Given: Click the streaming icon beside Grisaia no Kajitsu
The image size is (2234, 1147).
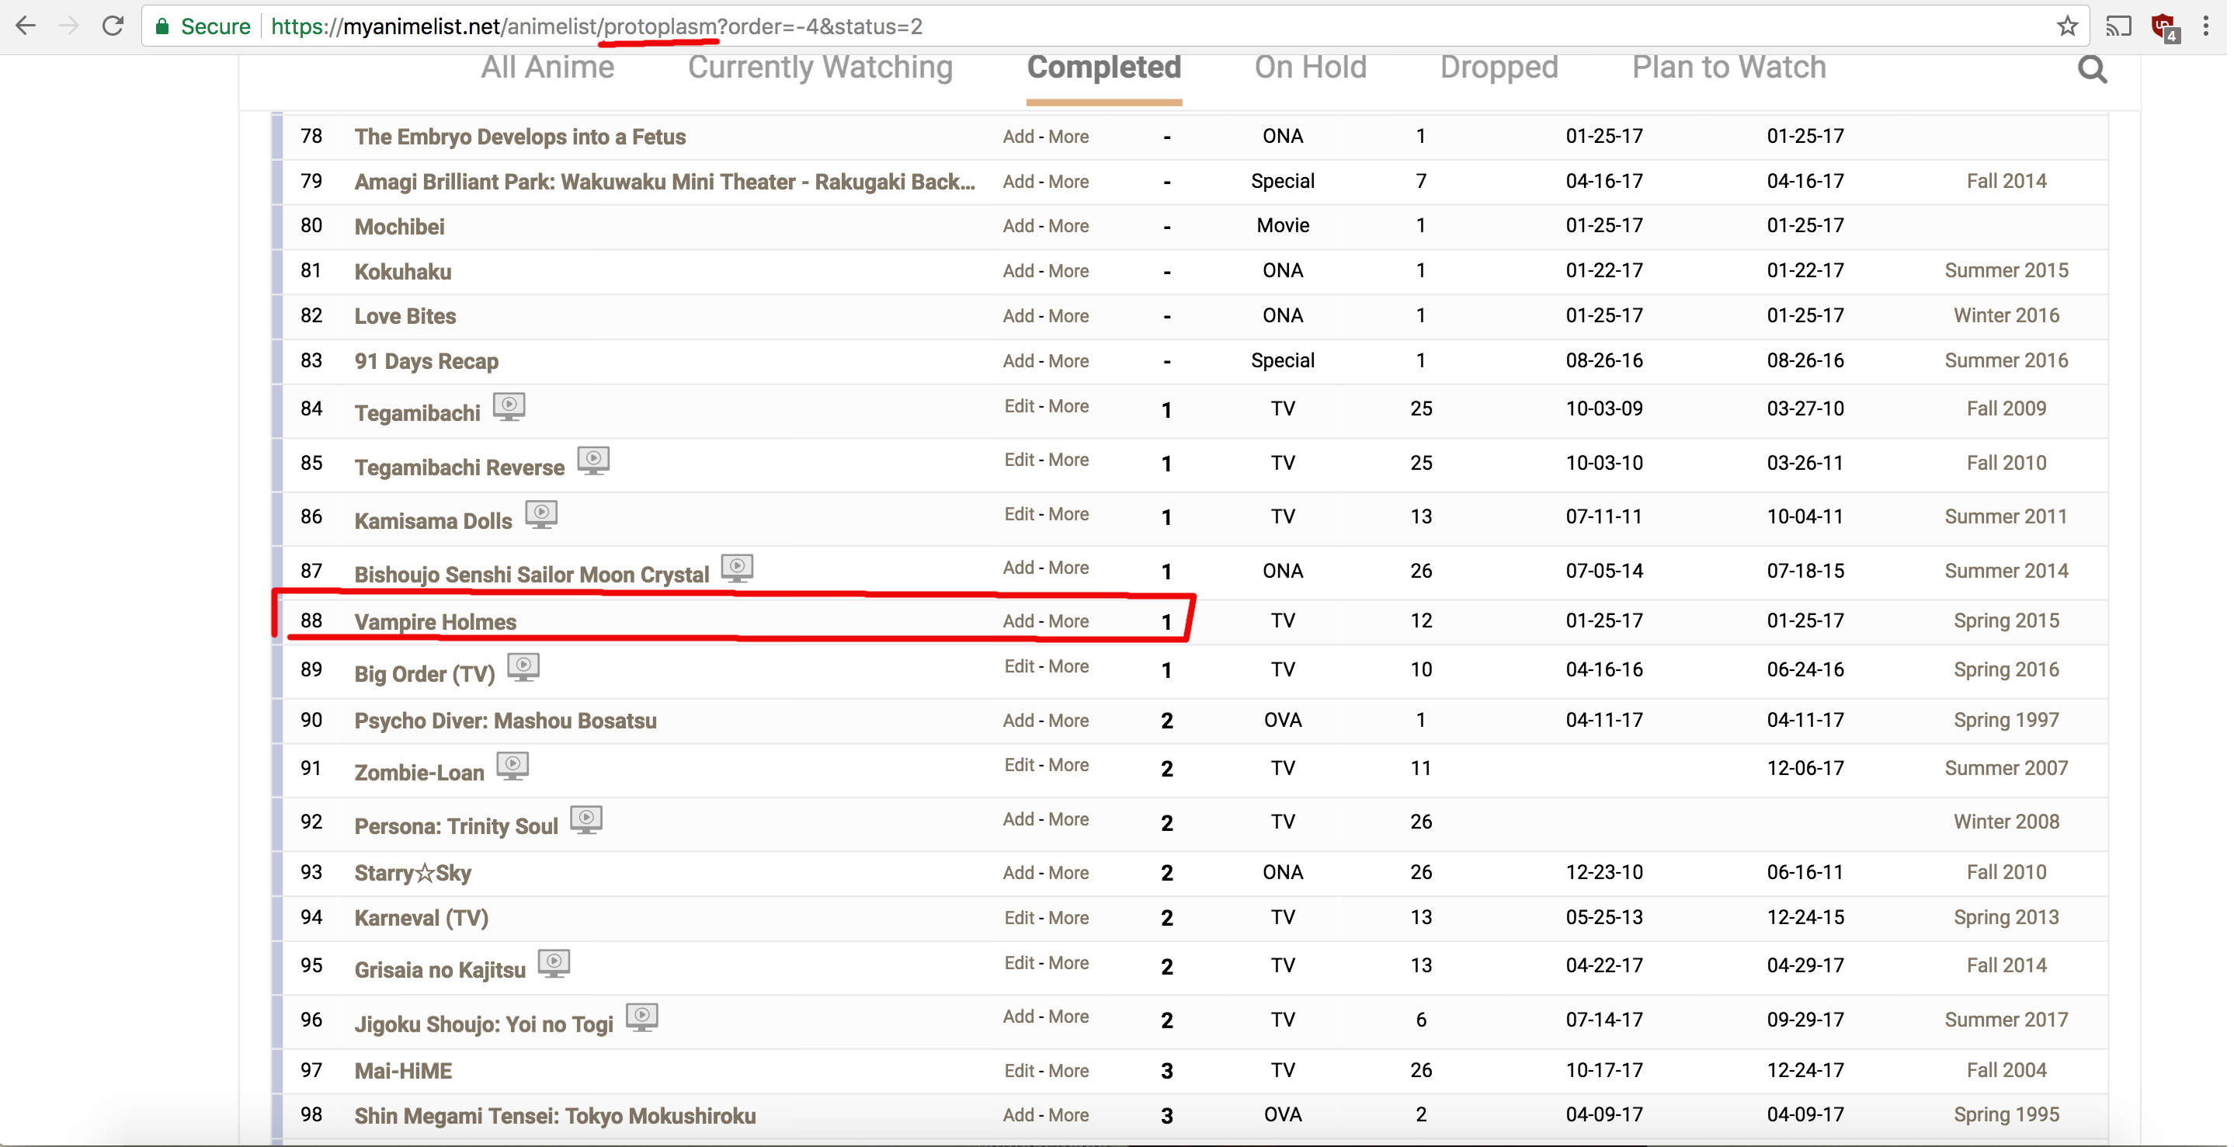Looking at the screenshot, I should [554, 963].
